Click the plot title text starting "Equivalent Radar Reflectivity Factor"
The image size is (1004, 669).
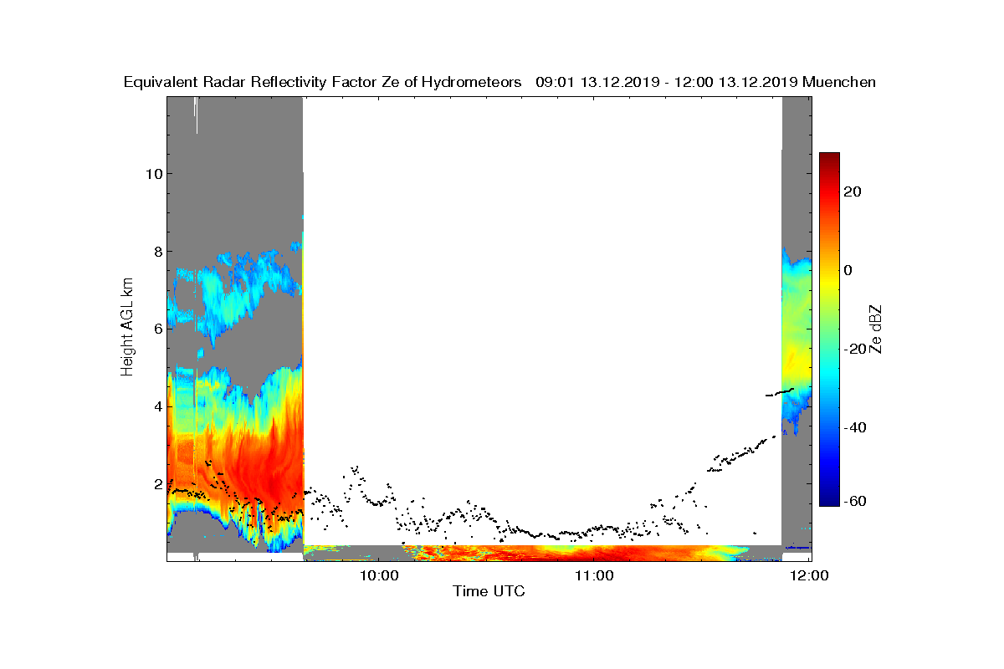tap(499, 82)
